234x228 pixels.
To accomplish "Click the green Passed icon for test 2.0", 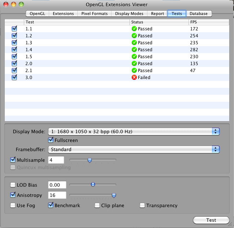I will point(134,63).
